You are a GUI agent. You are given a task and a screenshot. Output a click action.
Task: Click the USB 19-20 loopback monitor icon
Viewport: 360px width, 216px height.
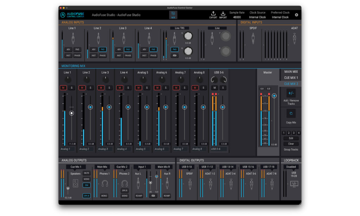[x=294, y=184]
